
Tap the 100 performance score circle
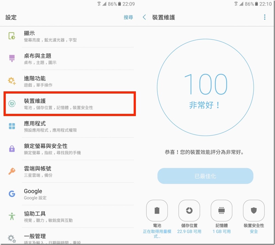(x=205, y=87)
